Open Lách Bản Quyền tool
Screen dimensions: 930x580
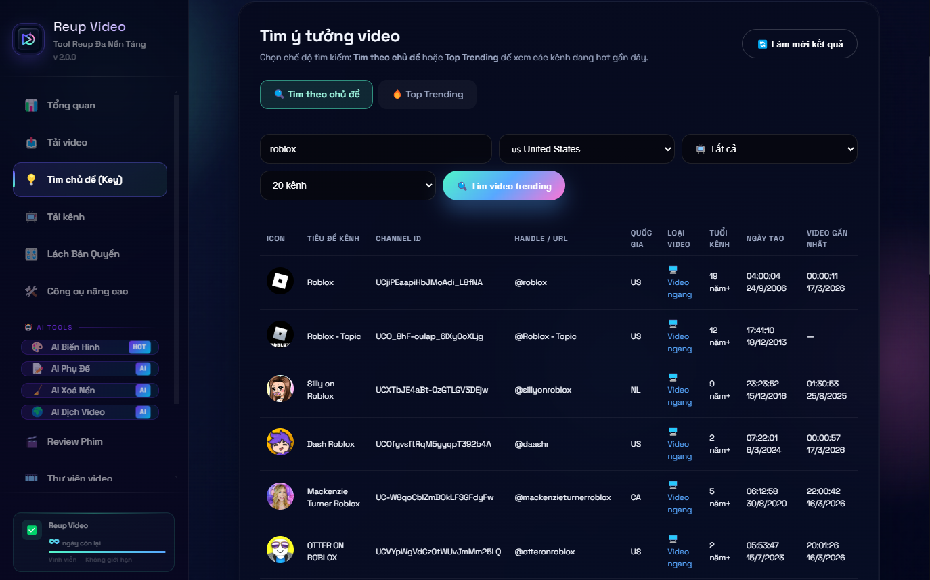(x=83, y=254)
